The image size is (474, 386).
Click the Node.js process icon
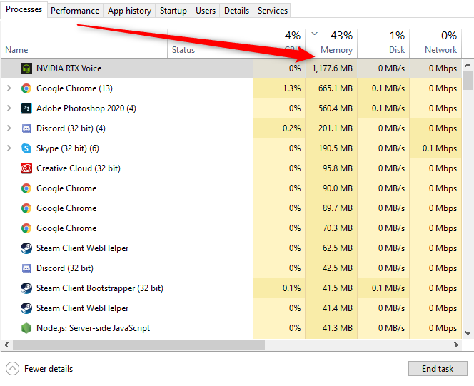(26, 328)
